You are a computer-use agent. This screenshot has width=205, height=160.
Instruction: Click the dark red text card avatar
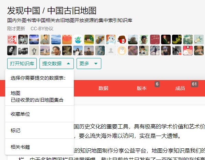point(155,39)
